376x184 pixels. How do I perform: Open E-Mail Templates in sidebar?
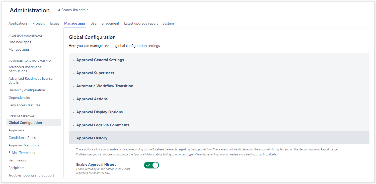point(22,153)
